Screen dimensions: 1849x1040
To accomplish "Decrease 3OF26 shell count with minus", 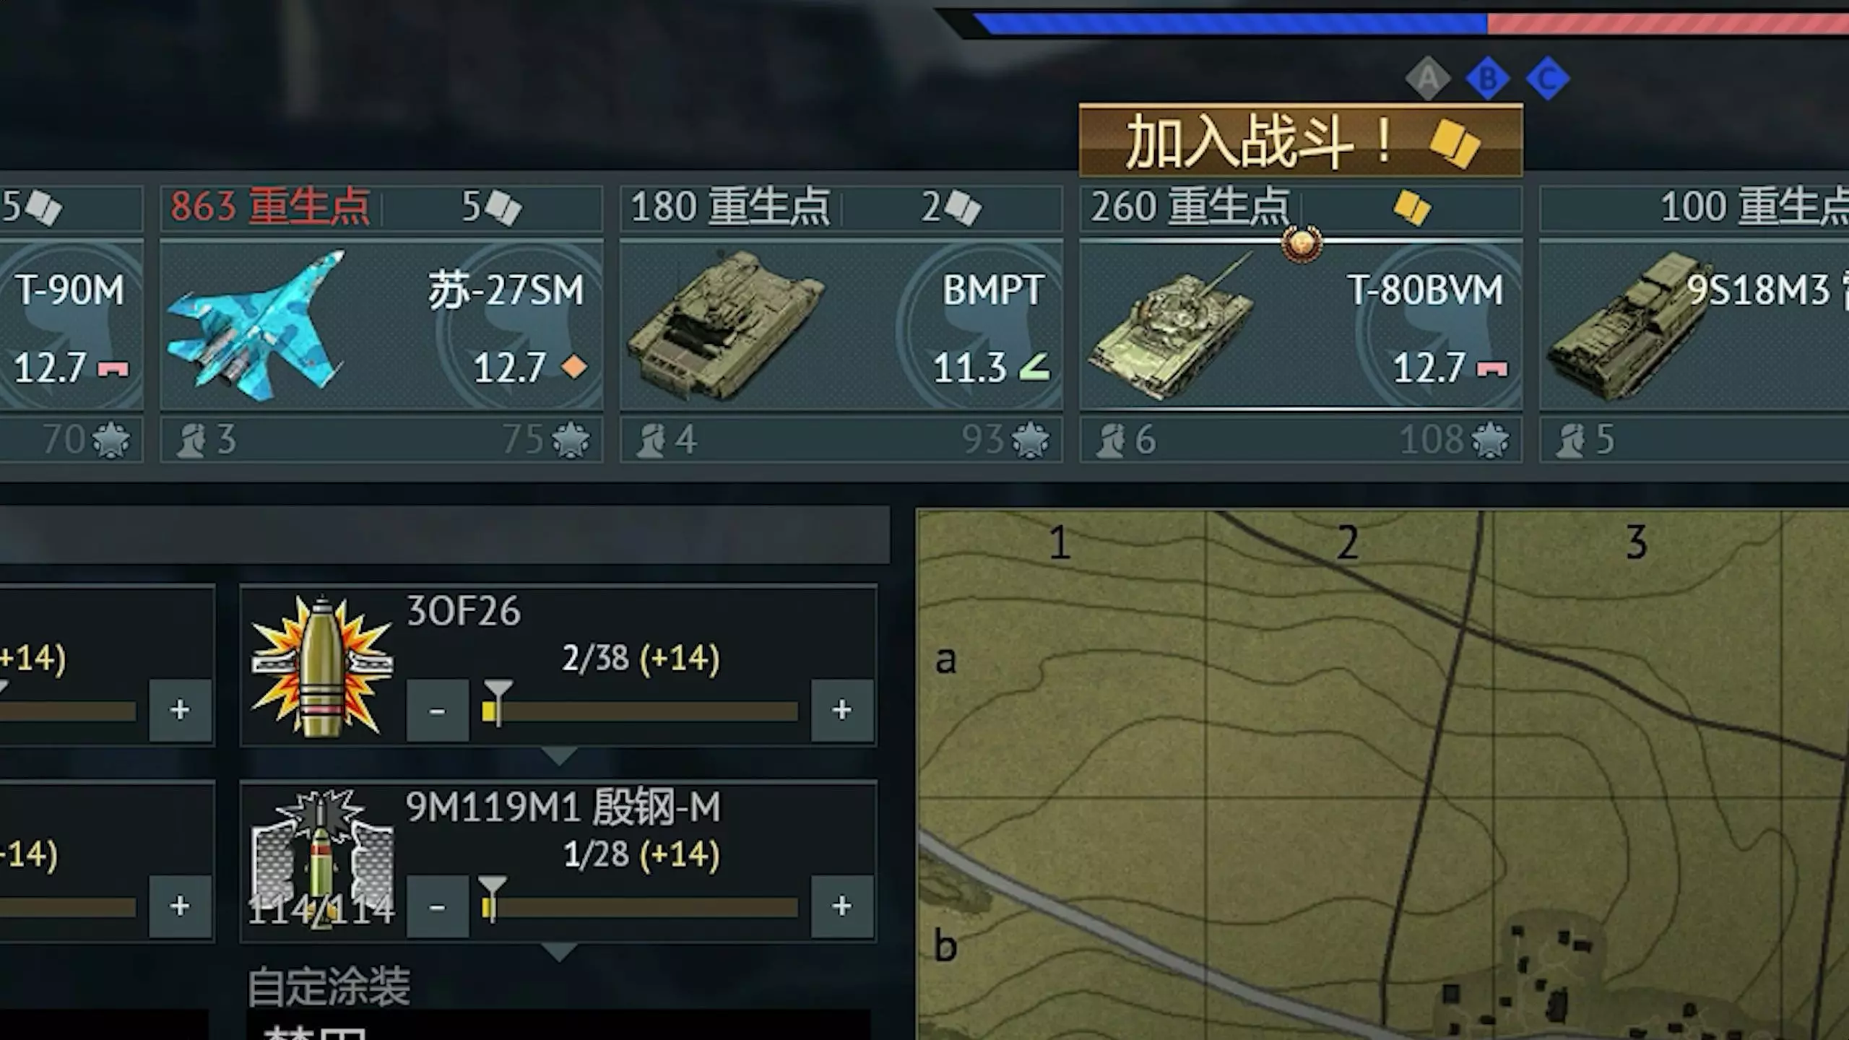I will tap(437, 710).
